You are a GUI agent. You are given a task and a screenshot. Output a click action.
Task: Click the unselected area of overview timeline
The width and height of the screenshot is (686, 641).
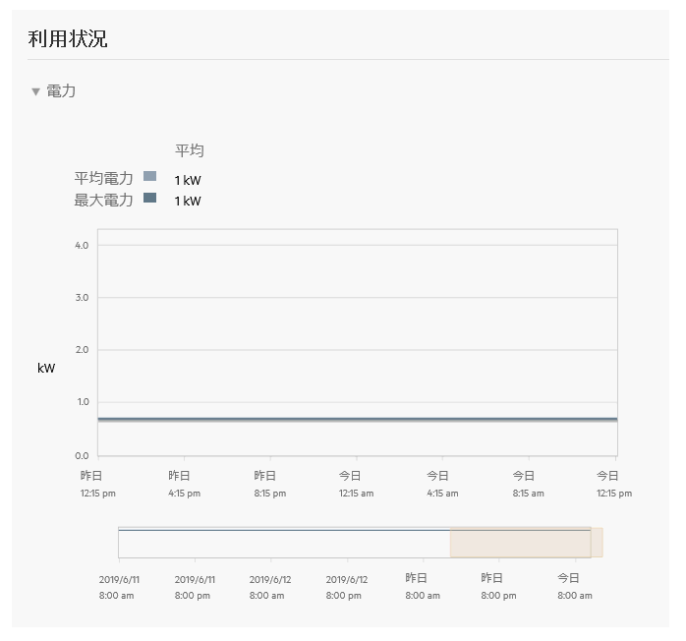pyautogui.click(x=283, y=543)
